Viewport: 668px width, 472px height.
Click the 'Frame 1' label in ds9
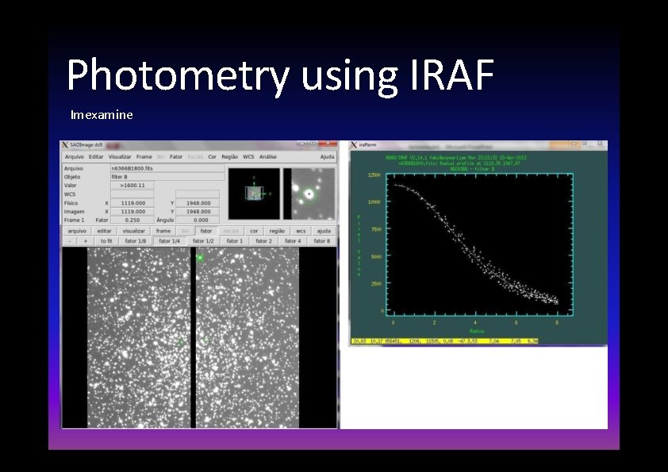tap(74, 221)
